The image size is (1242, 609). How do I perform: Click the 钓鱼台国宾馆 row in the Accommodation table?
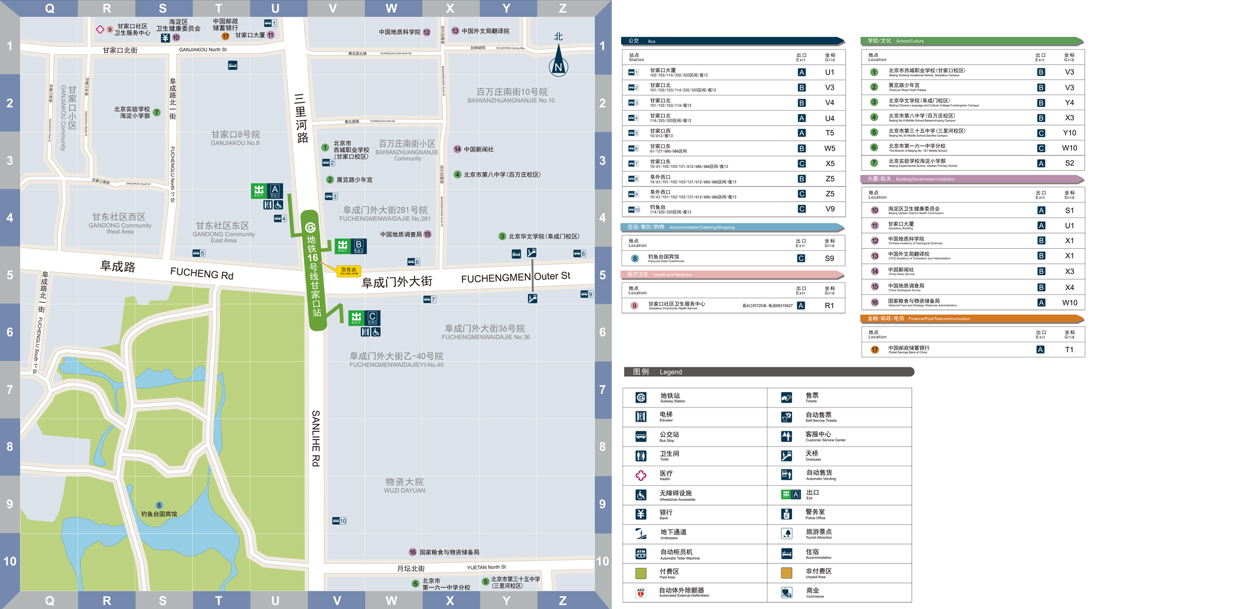pos(733,258)
